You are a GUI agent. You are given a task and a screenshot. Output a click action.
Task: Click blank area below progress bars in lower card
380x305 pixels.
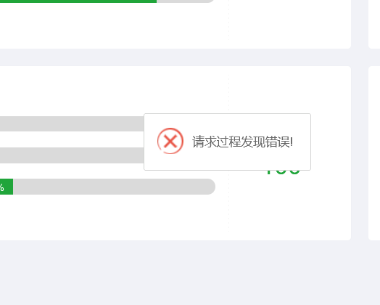click(109, 217)
